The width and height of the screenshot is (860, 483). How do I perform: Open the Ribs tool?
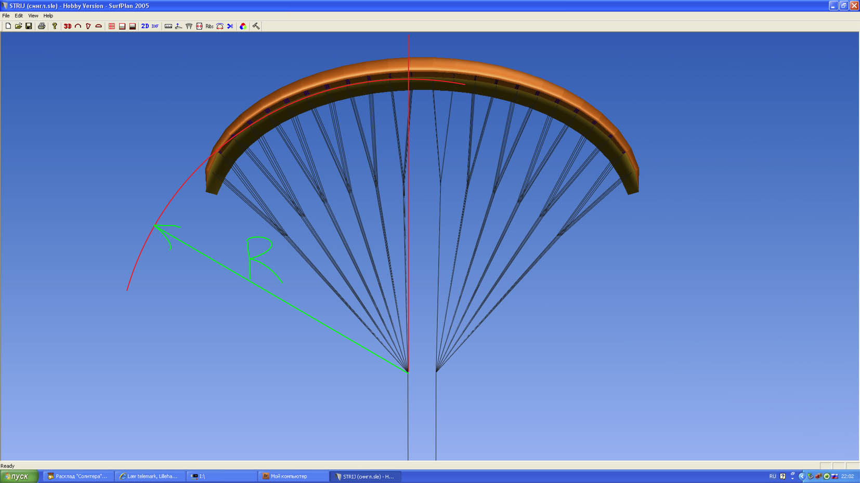pos(210,26)
